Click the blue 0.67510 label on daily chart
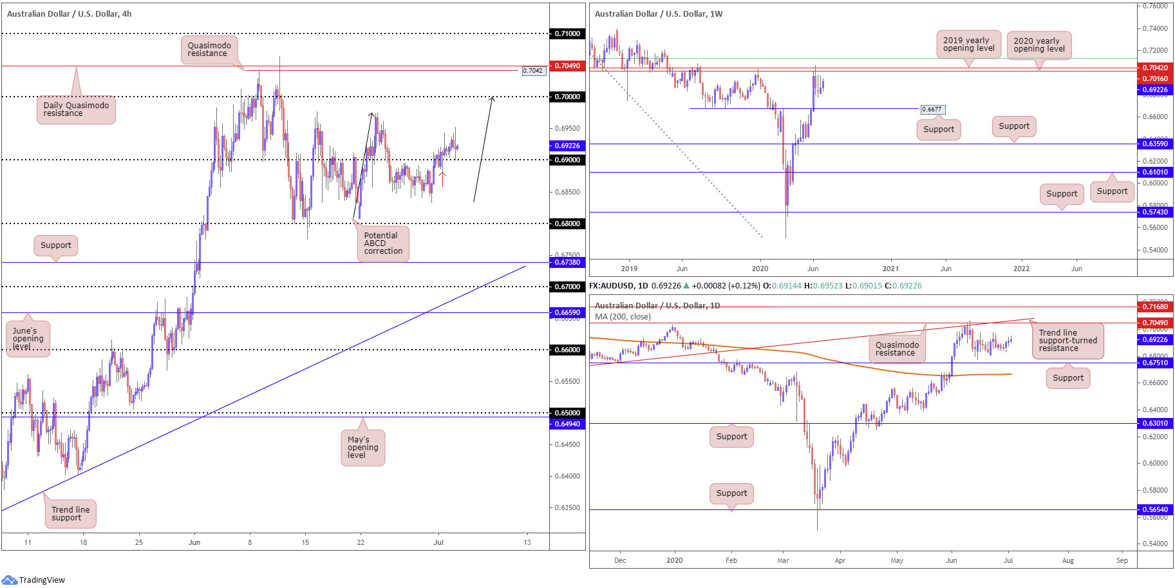This screenshot has width=1175, height=588. 1155,363
